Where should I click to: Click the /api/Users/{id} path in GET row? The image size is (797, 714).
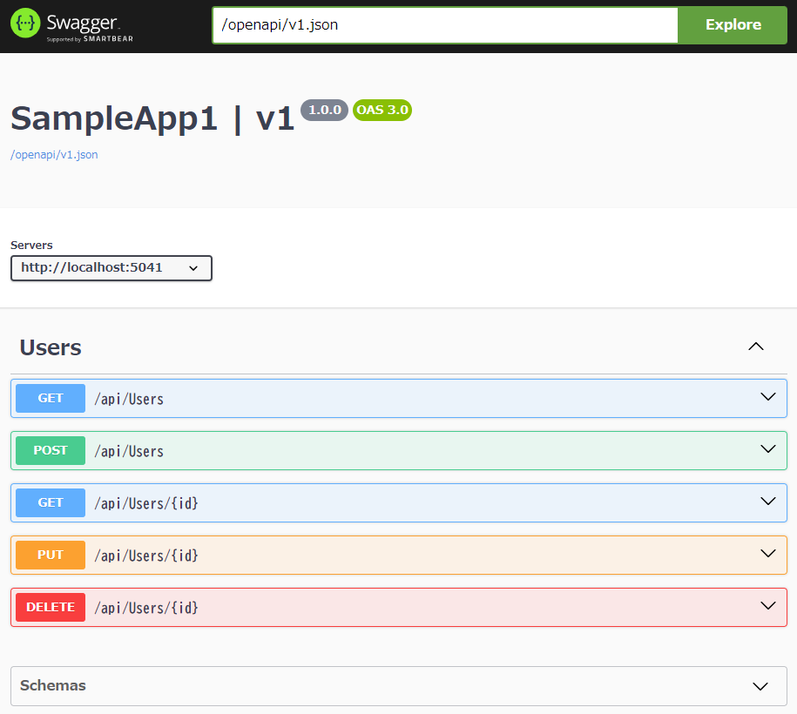click(x=146, y=503)
